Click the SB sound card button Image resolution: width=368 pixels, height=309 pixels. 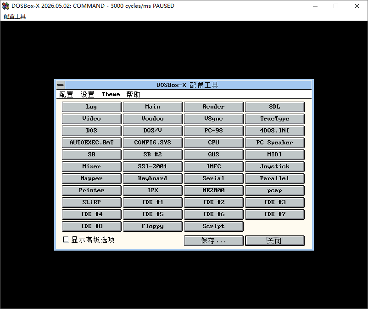[x=92, y=155]
